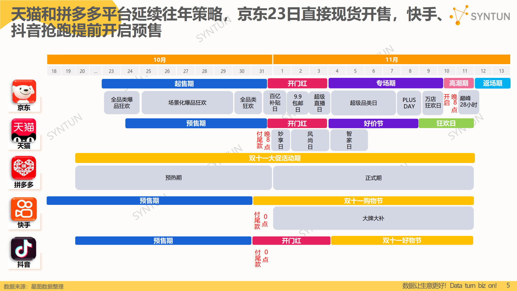Click JD's 起售期 blue bar
Image resolution: width=517 pixels, height=291 pixels.
[x=184, y=84]
